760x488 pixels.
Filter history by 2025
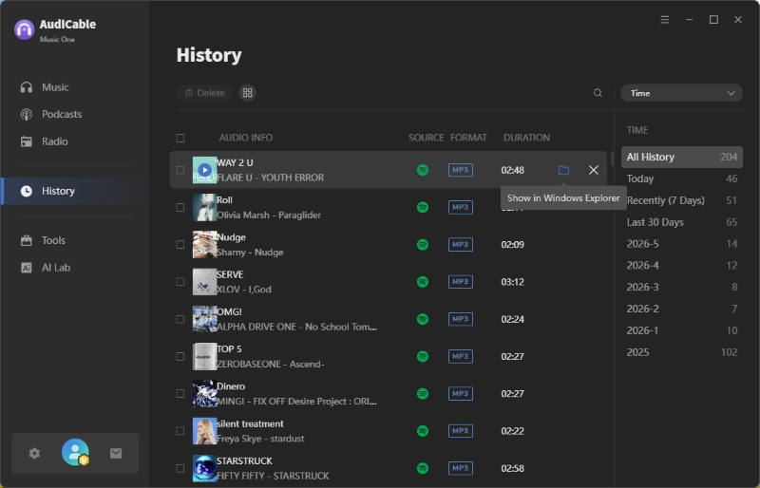click(x=682, y=352)
